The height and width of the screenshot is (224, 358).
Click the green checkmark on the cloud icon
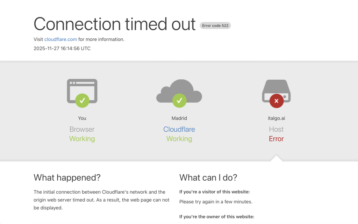[179, 101]
